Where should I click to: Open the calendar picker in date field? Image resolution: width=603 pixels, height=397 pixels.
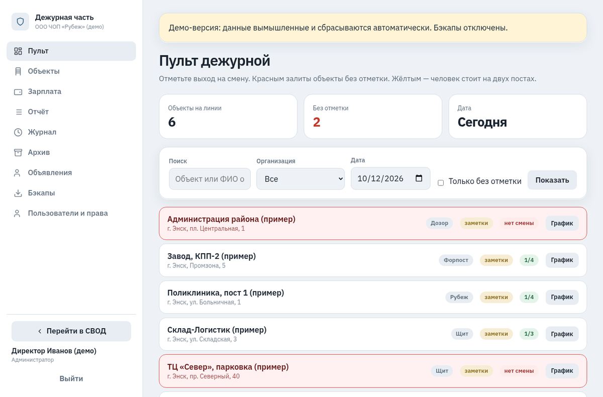419,178
